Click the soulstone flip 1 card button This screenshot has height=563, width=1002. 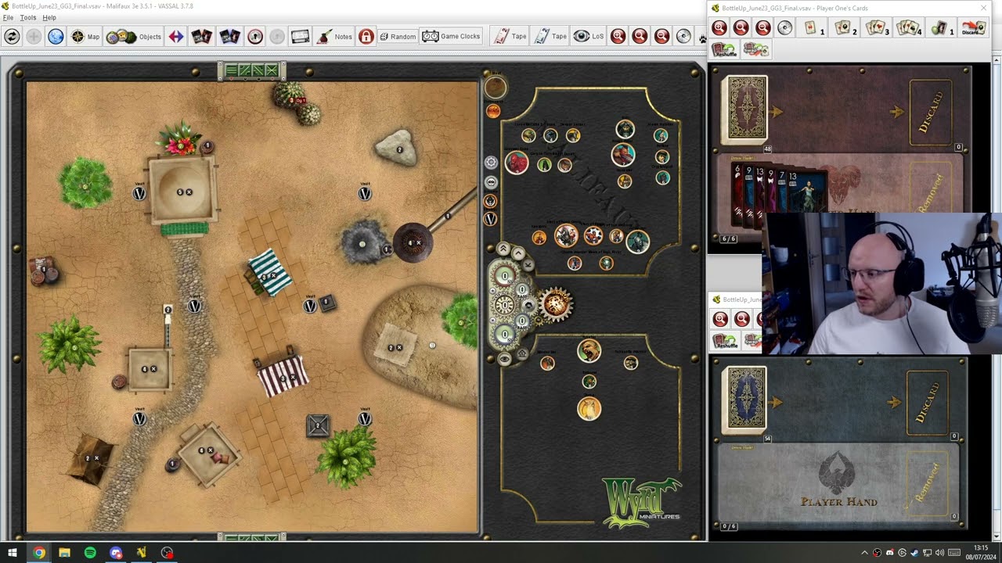[942, 28]
